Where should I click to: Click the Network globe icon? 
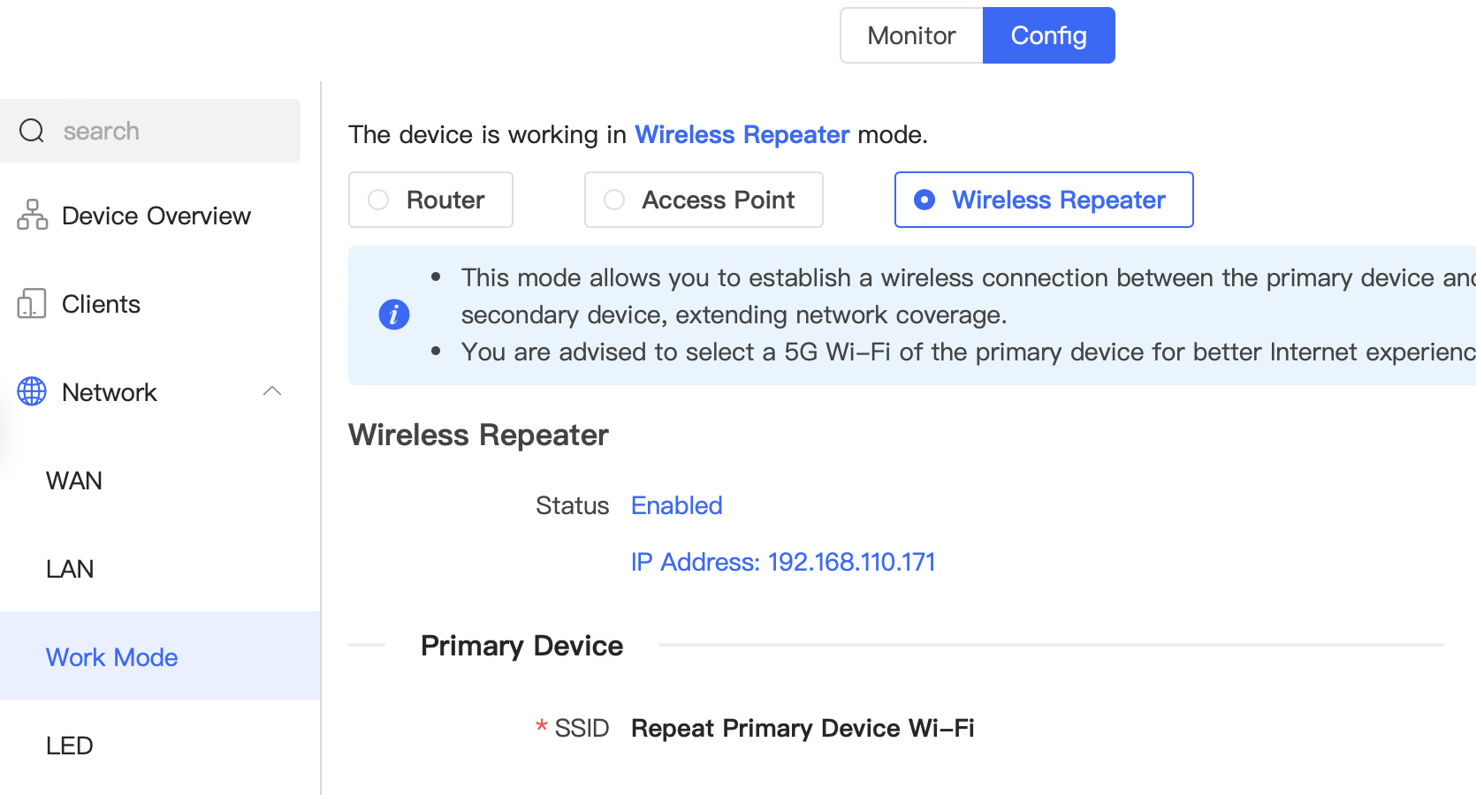(x=32, y=391)
